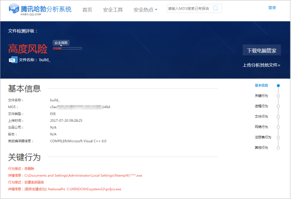Open the 首页 menu item
291x199 pixels.
tap(87, 9)
